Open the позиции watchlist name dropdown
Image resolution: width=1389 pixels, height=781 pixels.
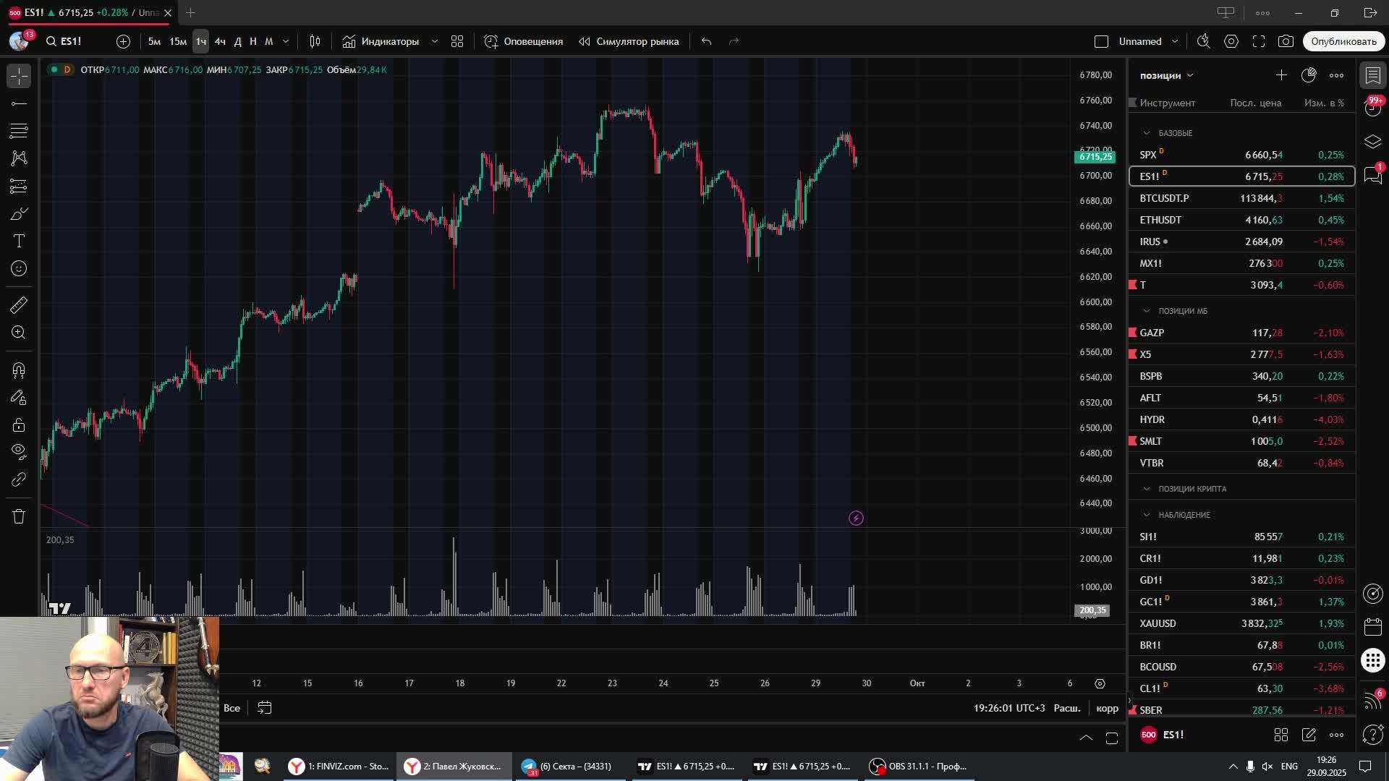1166,75
